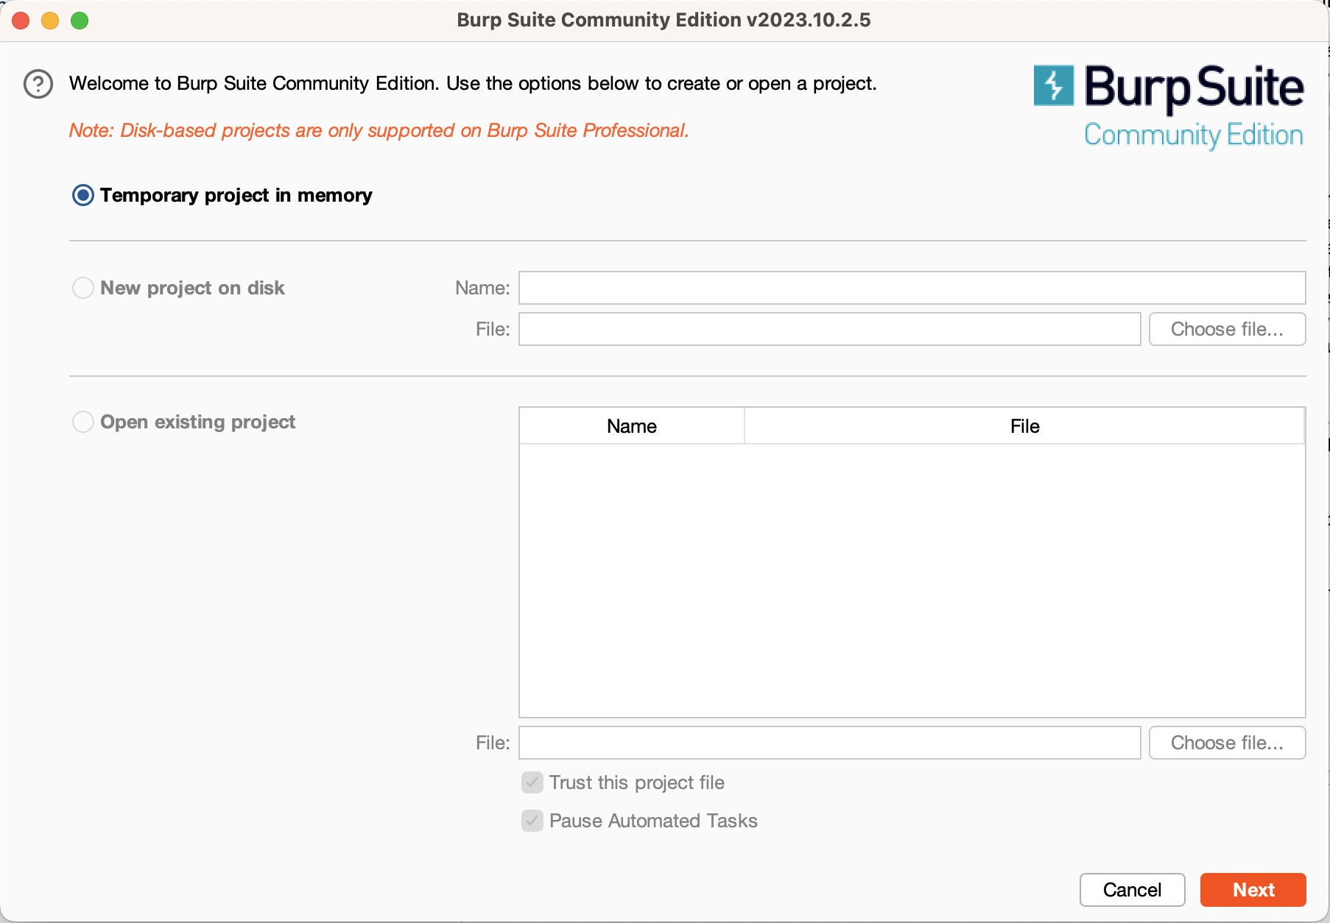Click the File column header
This screenshot has width=1330, height=923.
(x=1024, y=425)
